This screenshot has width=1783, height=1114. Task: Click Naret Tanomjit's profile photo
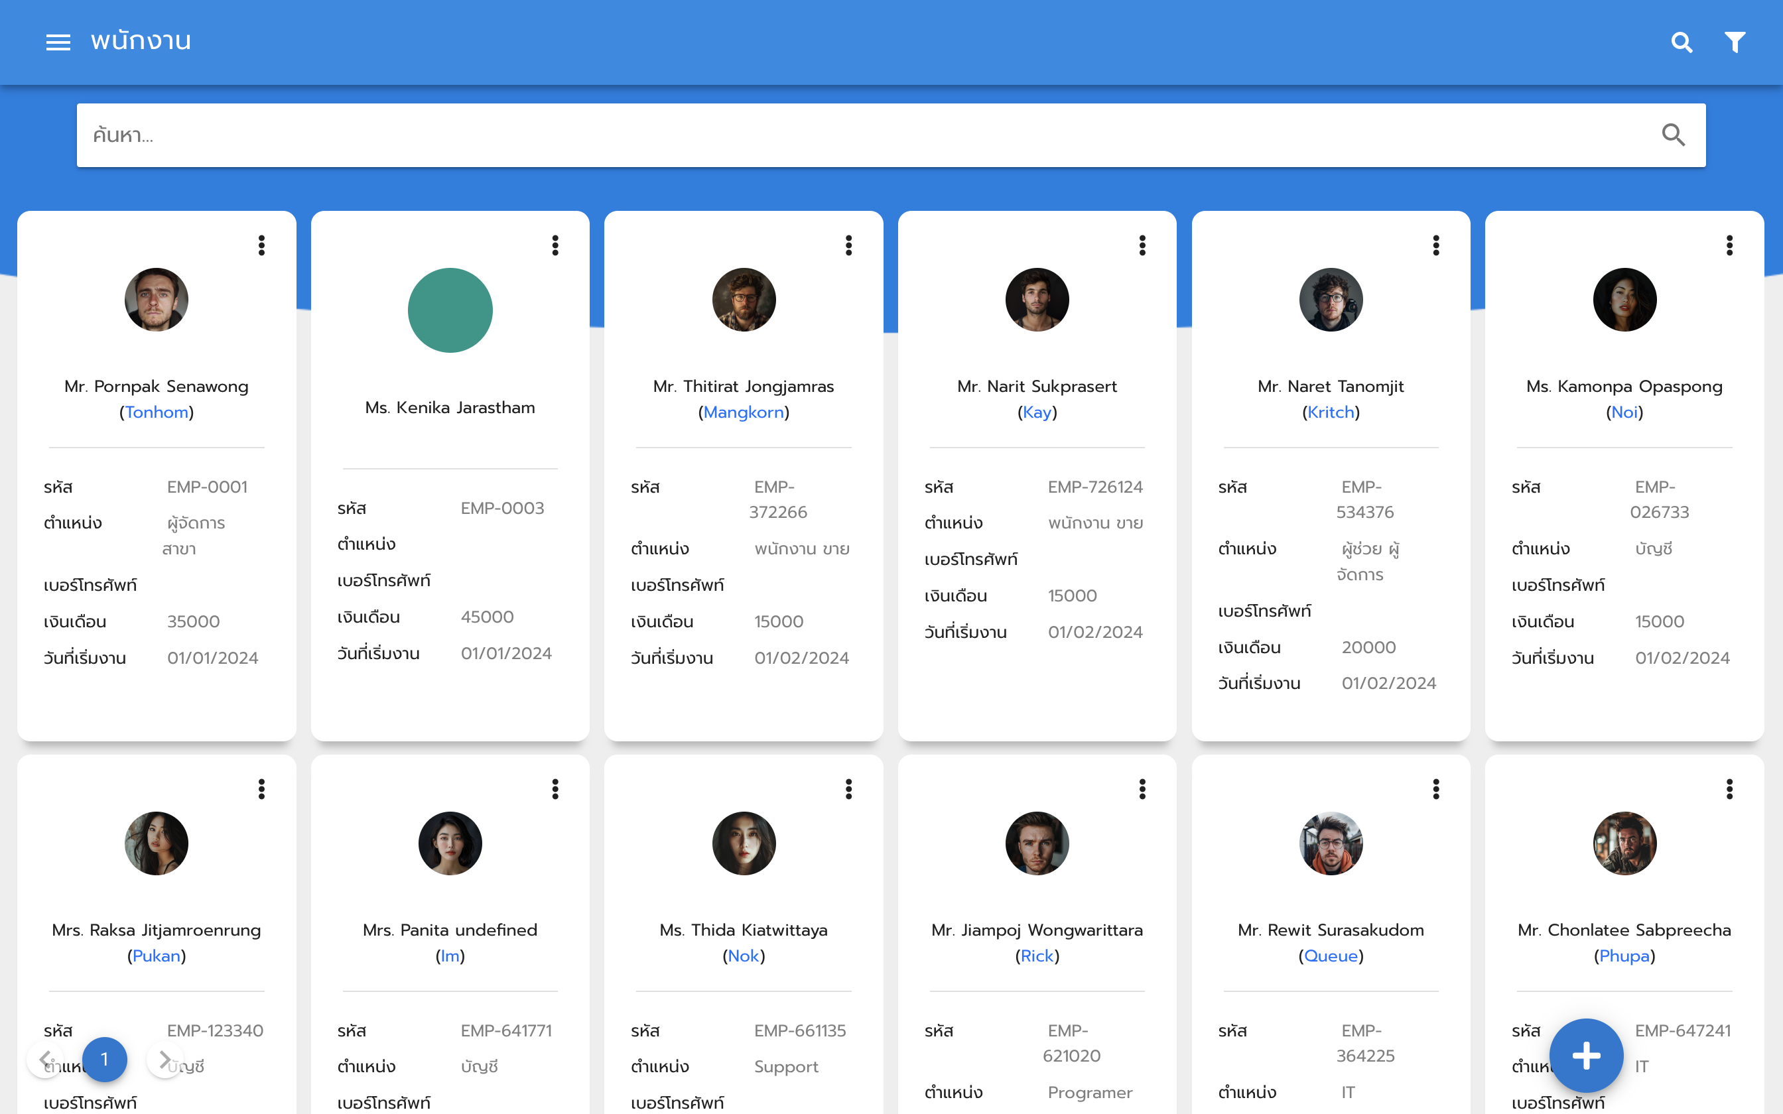pyautogui.click(x=1331, y=300)
